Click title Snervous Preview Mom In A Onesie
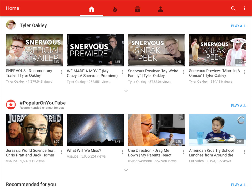 click(214, 73)
